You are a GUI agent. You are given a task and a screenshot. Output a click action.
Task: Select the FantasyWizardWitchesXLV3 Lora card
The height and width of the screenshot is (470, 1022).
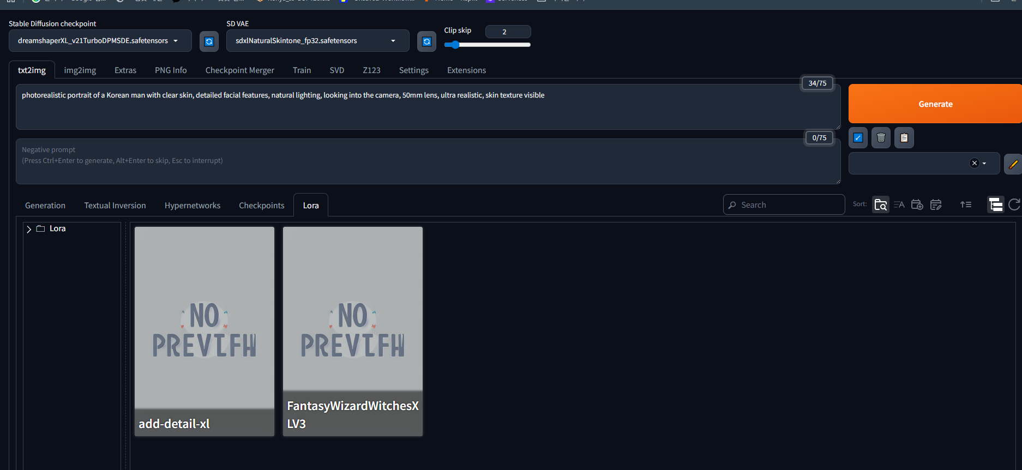353,332
